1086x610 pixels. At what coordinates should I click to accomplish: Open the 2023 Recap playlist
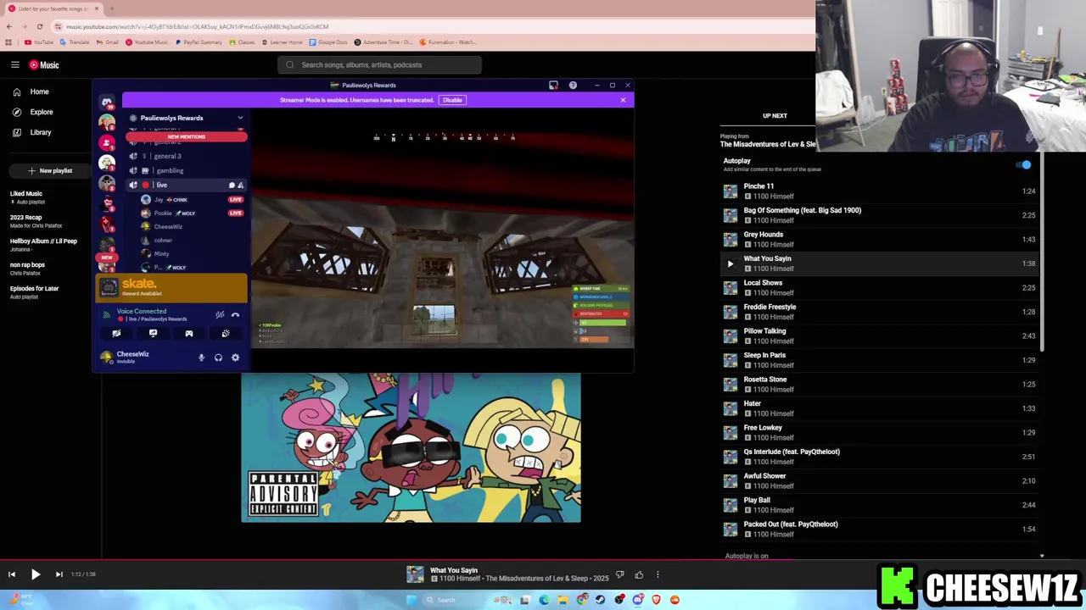36,220
